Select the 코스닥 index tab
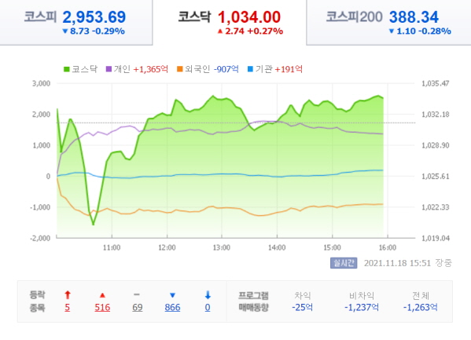 230,23
